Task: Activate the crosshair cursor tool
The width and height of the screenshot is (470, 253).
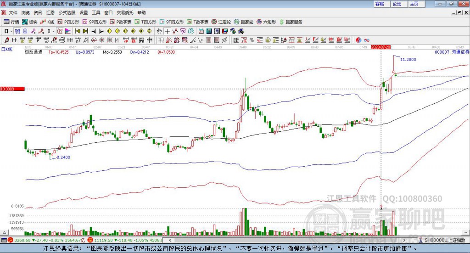Action: (x=167, y=31)
